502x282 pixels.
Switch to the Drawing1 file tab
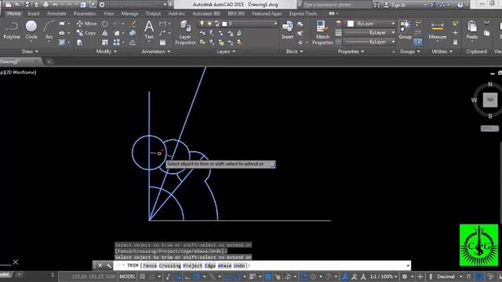[20, 61]
